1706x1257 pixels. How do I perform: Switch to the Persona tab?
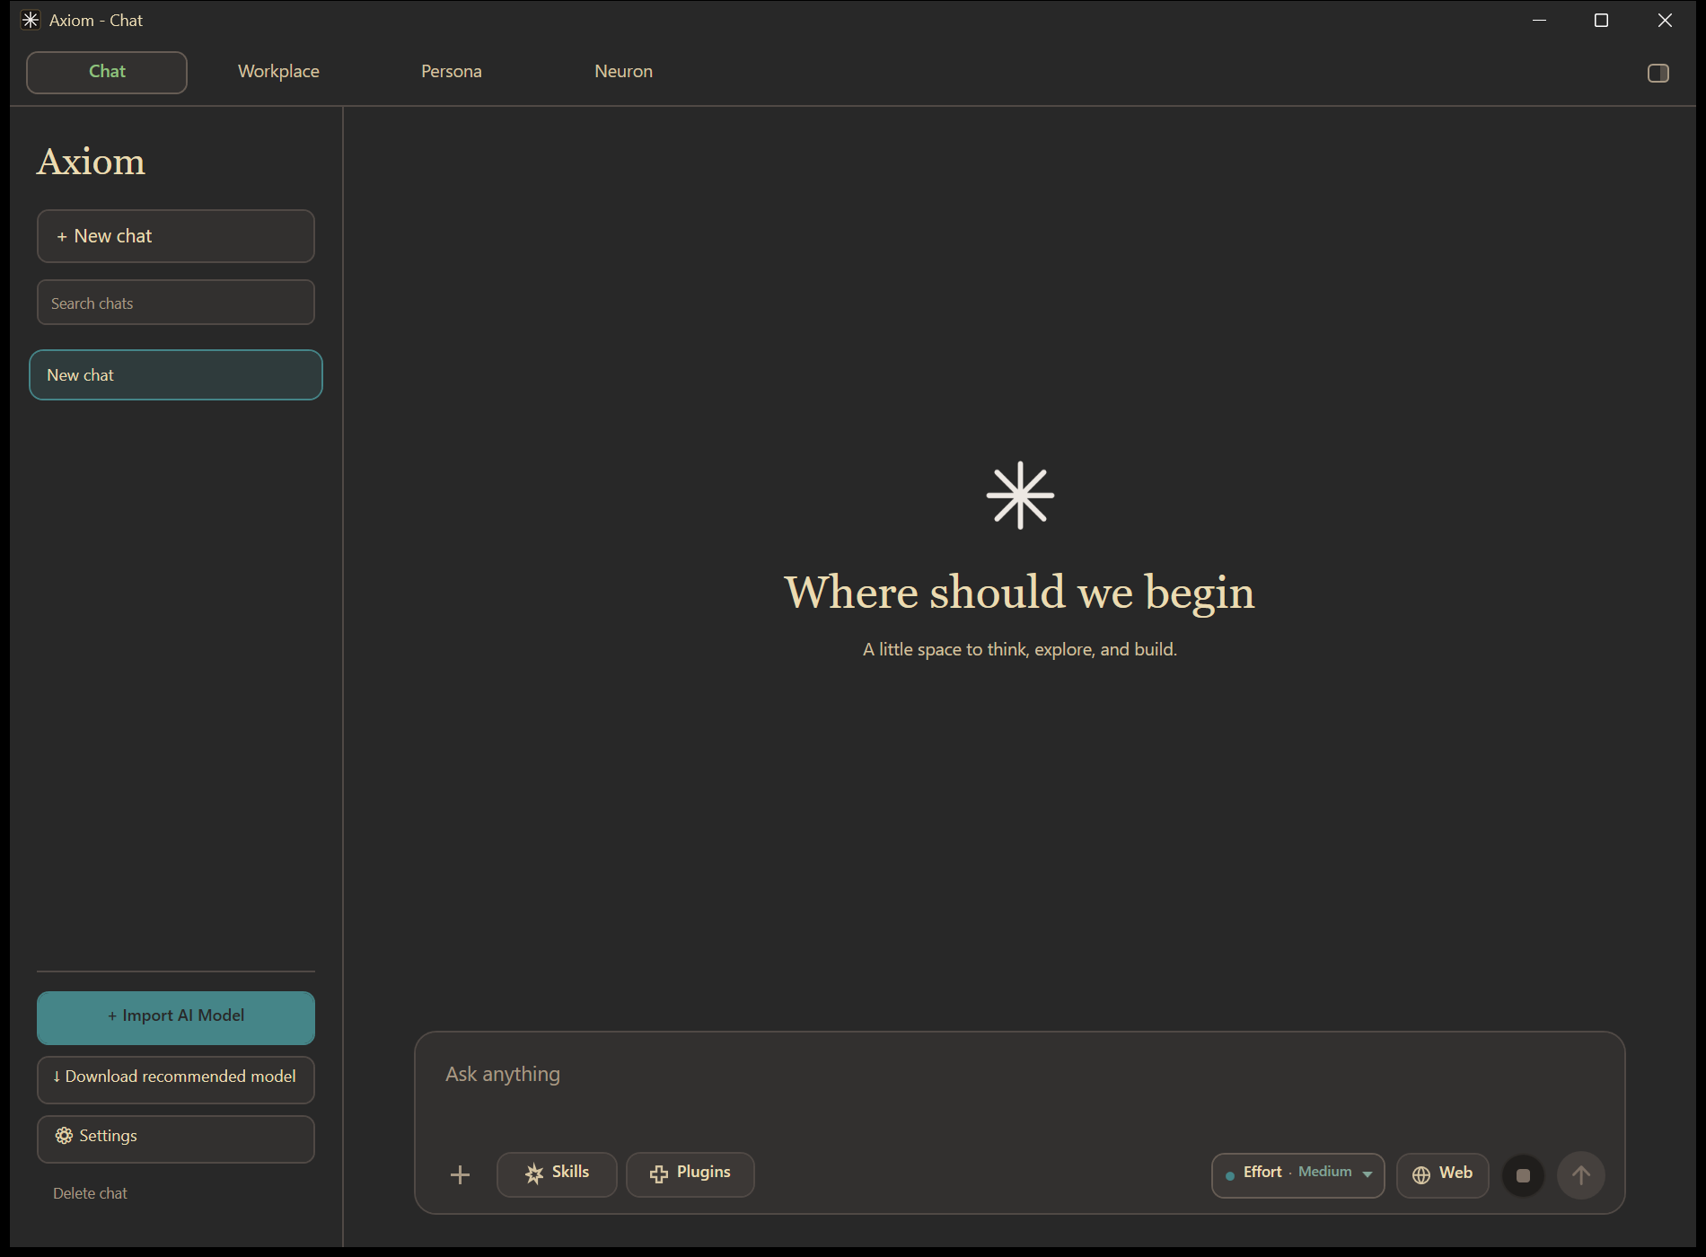tap(452, 72)
